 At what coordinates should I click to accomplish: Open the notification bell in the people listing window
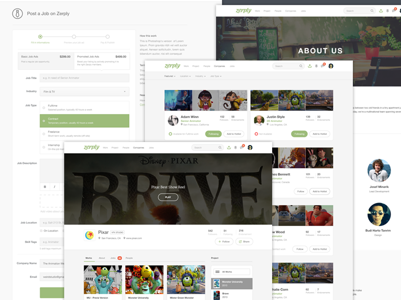pos(316,66)
